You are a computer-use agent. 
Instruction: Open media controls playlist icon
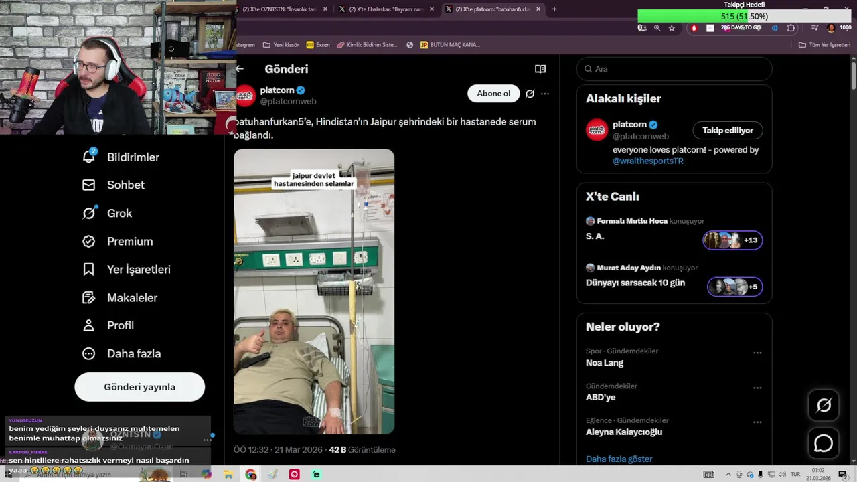(815, 28)
